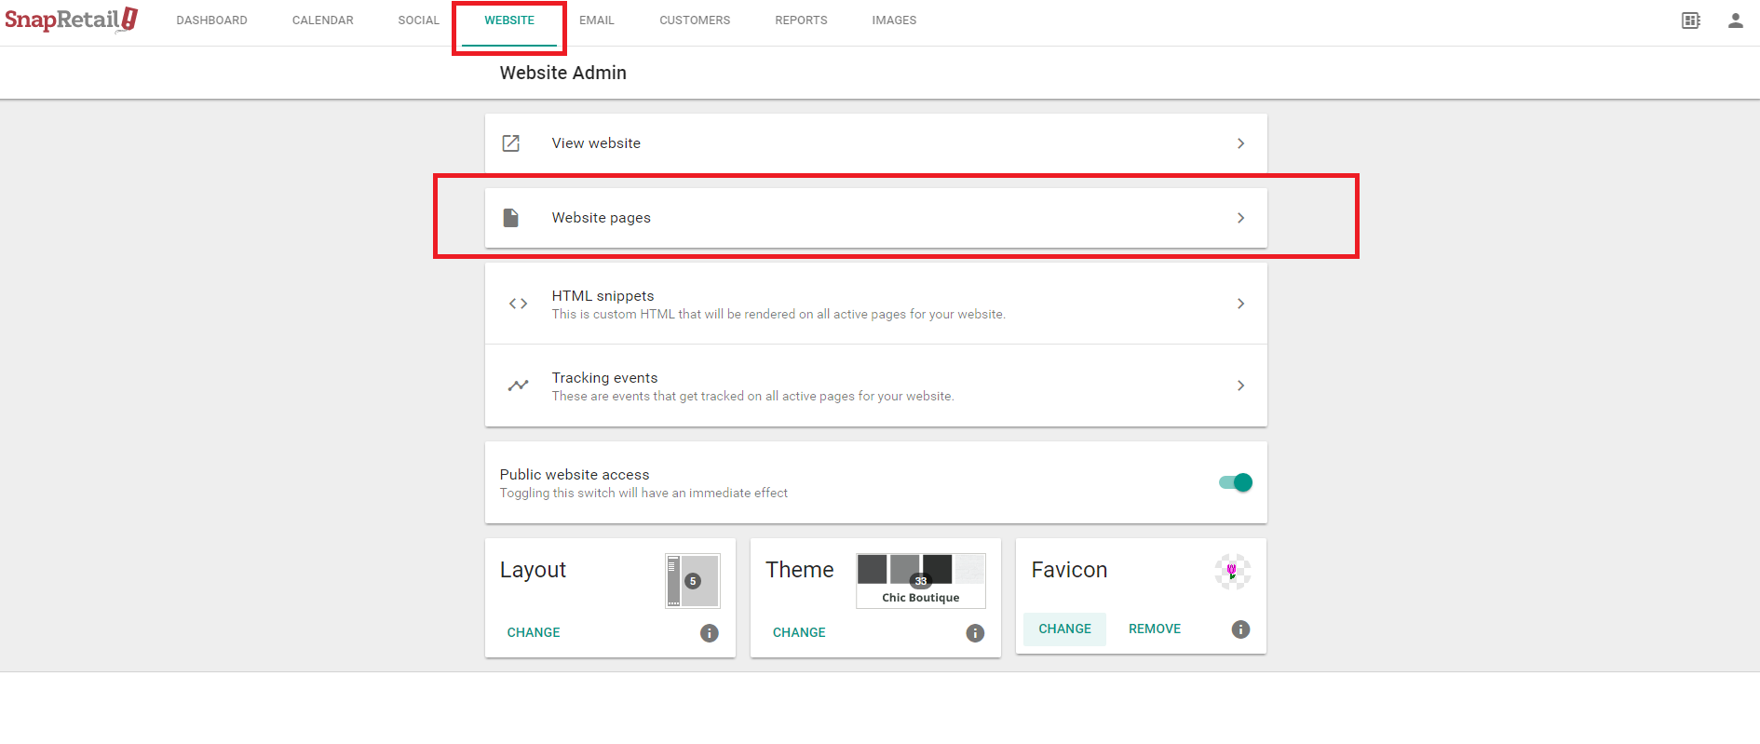Click the Public website access label
Image resolution: width=1760 pixels, height=744 pixels.
tap(575, 475)
